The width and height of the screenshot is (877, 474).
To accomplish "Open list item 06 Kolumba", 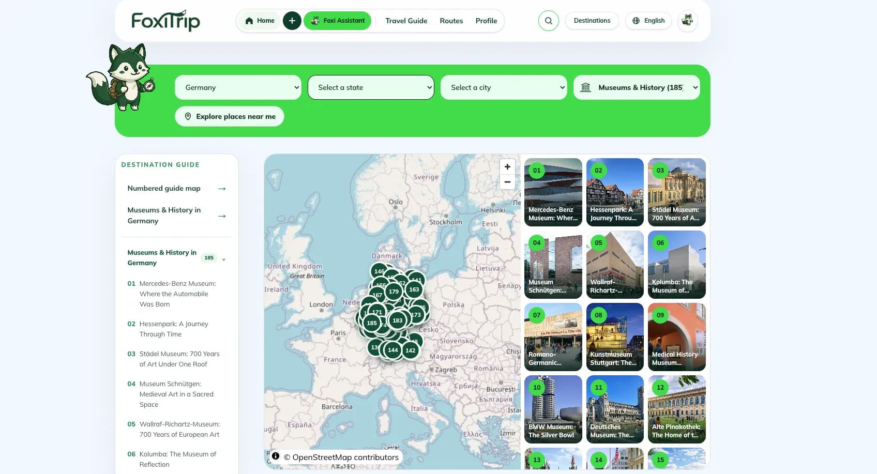I will [176, 459].
